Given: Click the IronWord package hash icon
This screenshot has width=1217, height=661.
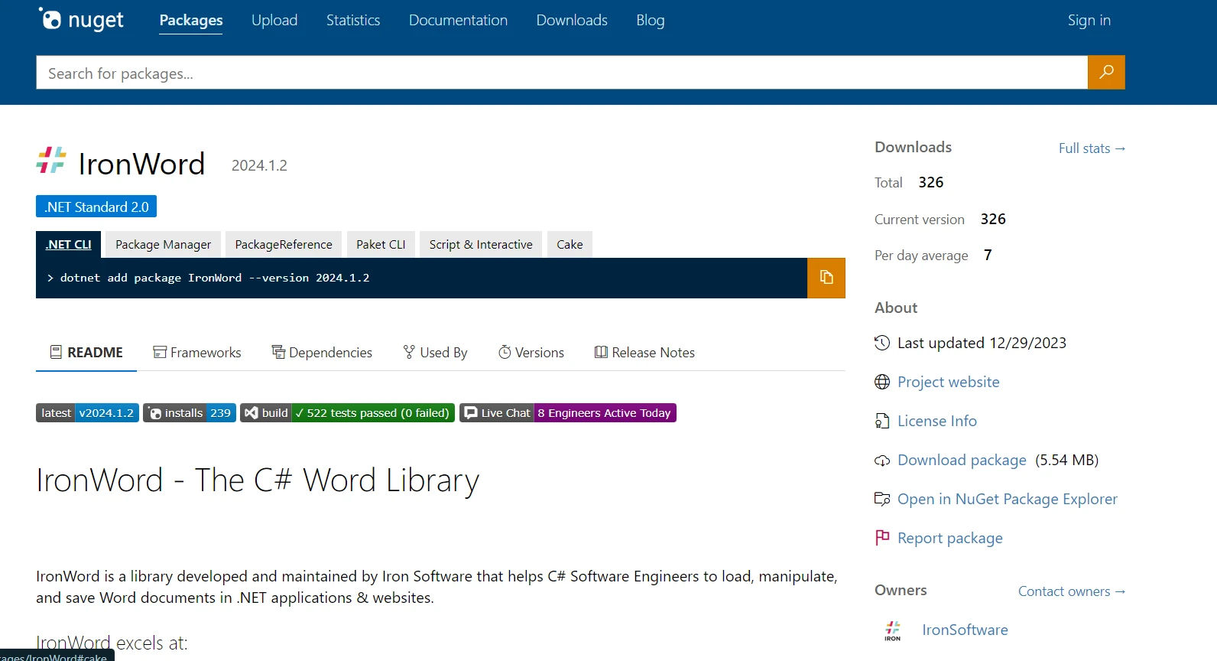Looking at the screenshot, I should tap(51, 161).
